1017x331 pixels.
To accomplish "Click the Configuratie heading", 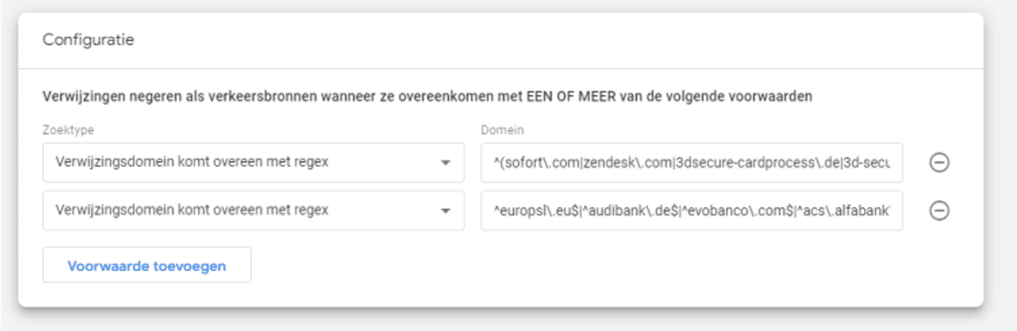I will pyautogui.click(x=88, y=40).
